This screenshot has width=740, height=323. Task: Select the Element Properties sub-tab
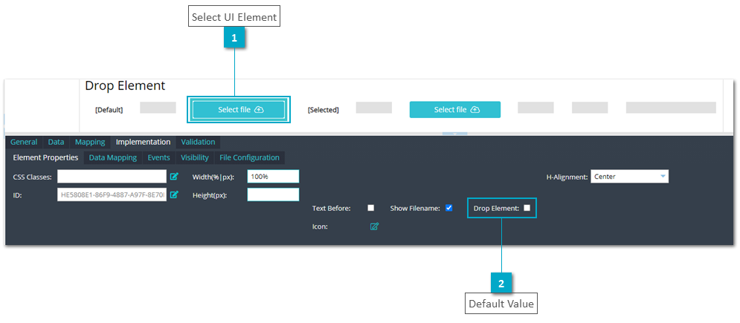click(x=46, y=157)
